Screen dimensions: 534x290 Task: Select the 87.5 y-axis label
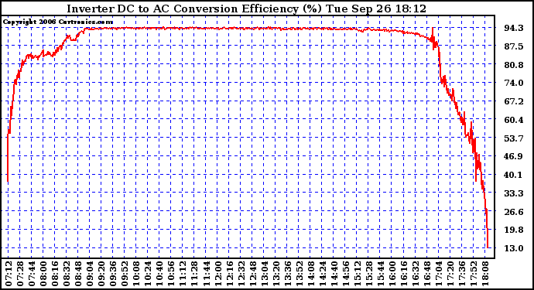[514, 46]
